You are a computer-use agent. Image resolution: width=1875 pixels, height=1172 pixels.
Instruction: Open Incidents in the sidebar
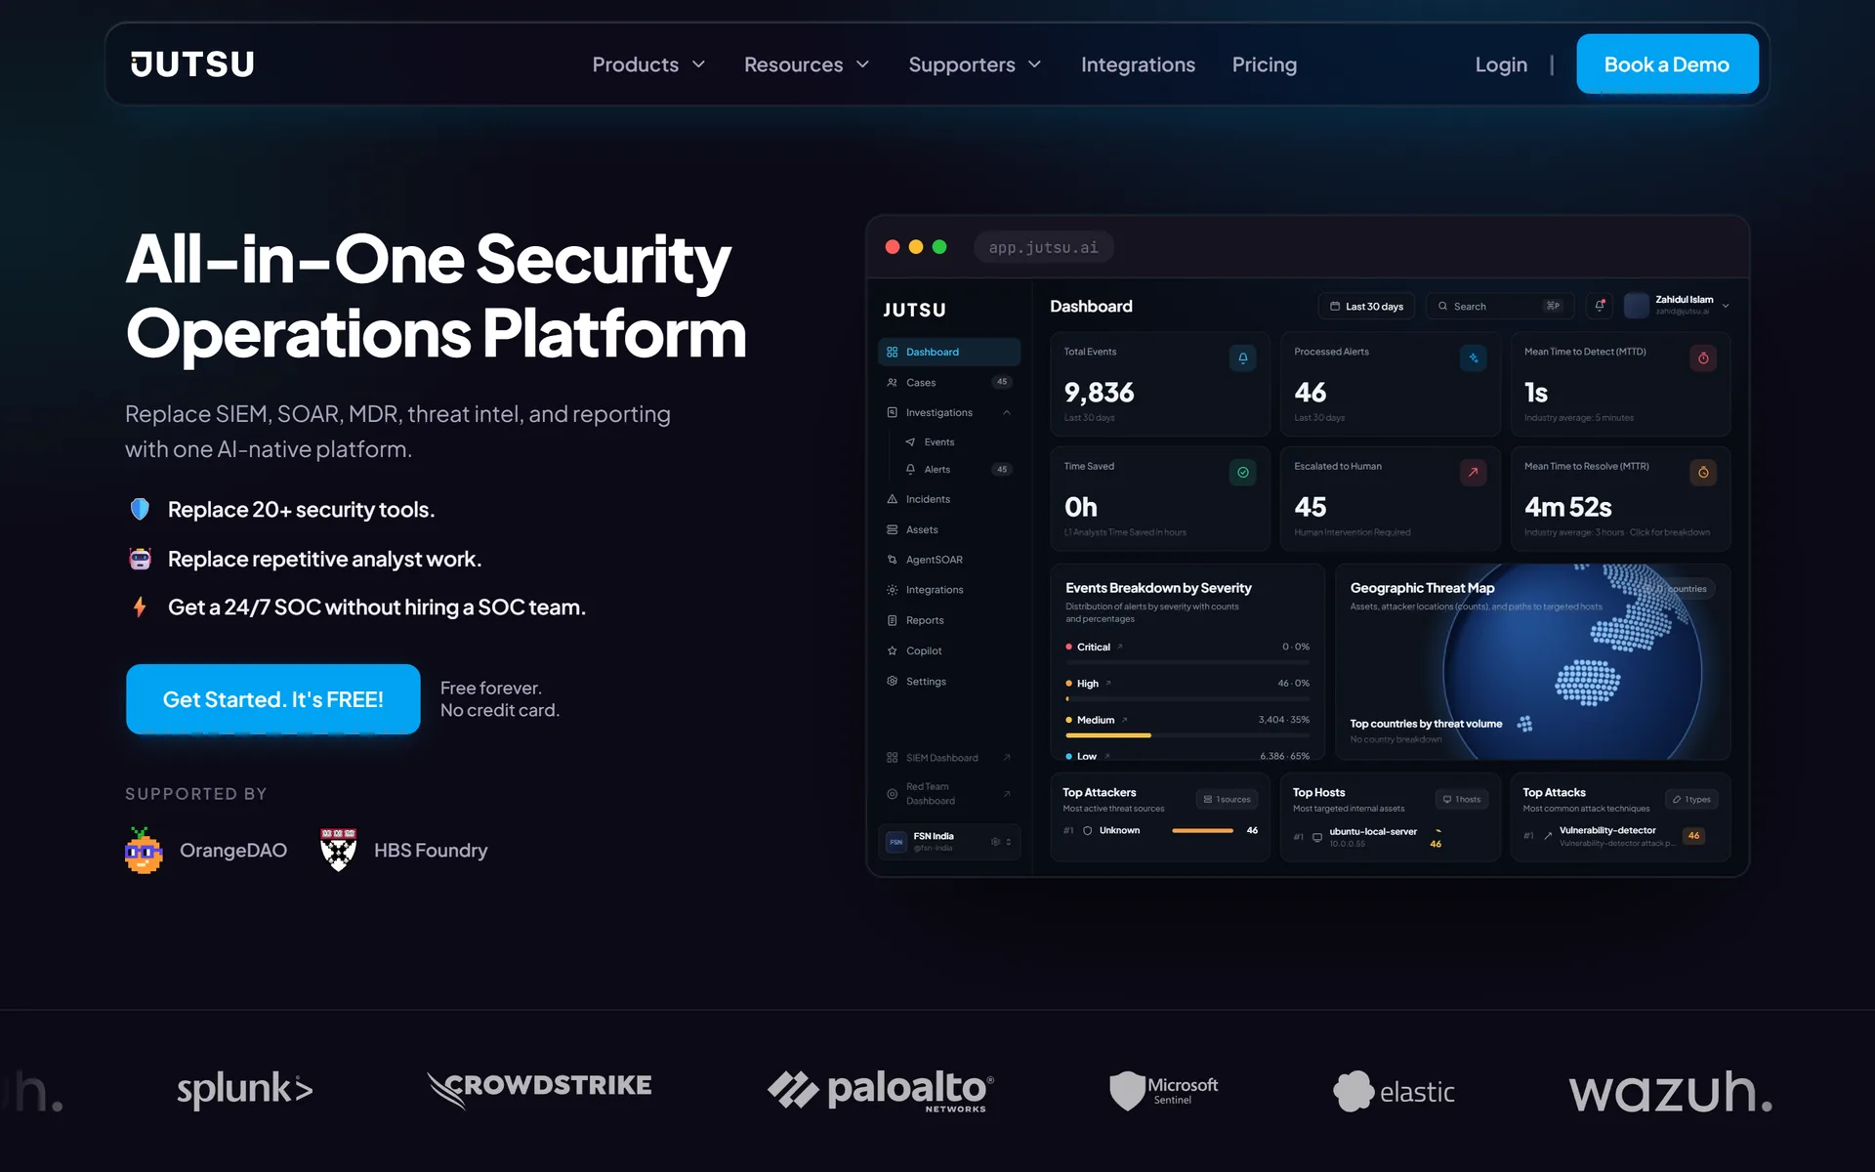[x=949, y=499]
